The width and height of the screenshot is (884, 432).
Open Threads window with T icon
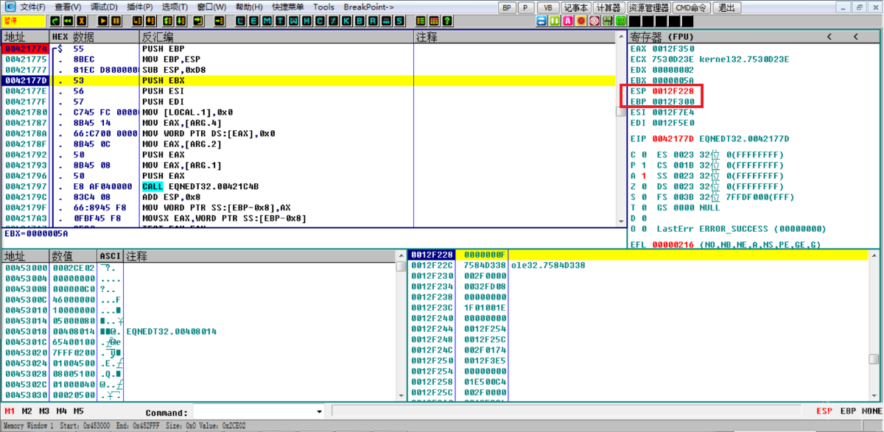[280, 21]
